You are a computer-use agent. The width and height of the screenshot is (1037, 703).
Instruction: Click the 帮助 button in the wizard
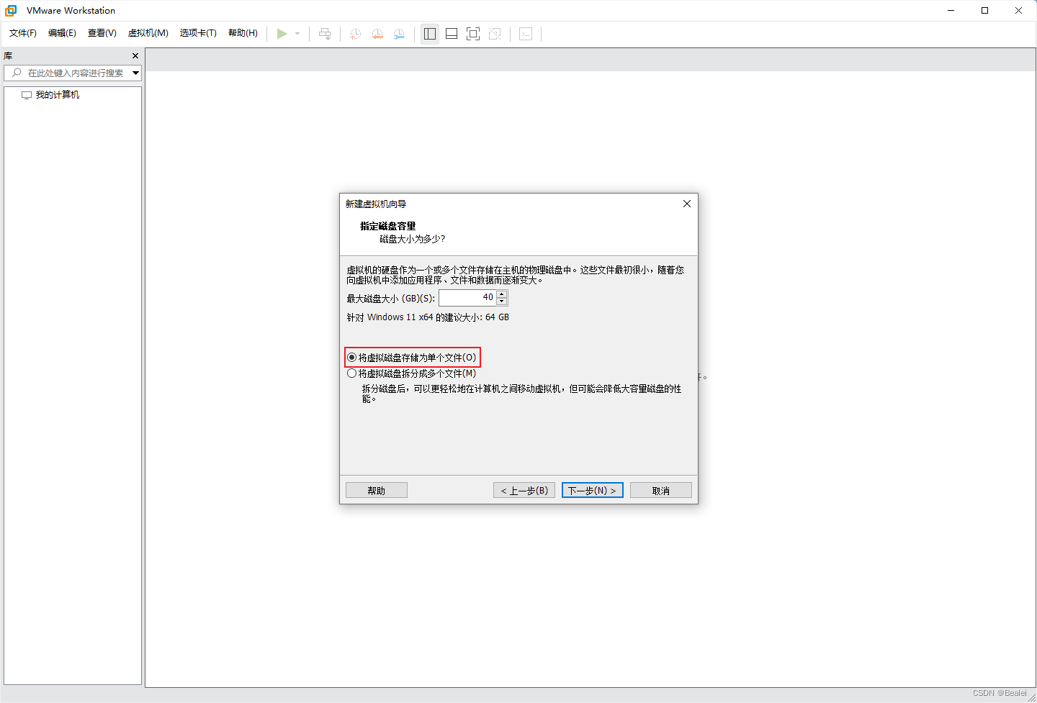[377, 490]
